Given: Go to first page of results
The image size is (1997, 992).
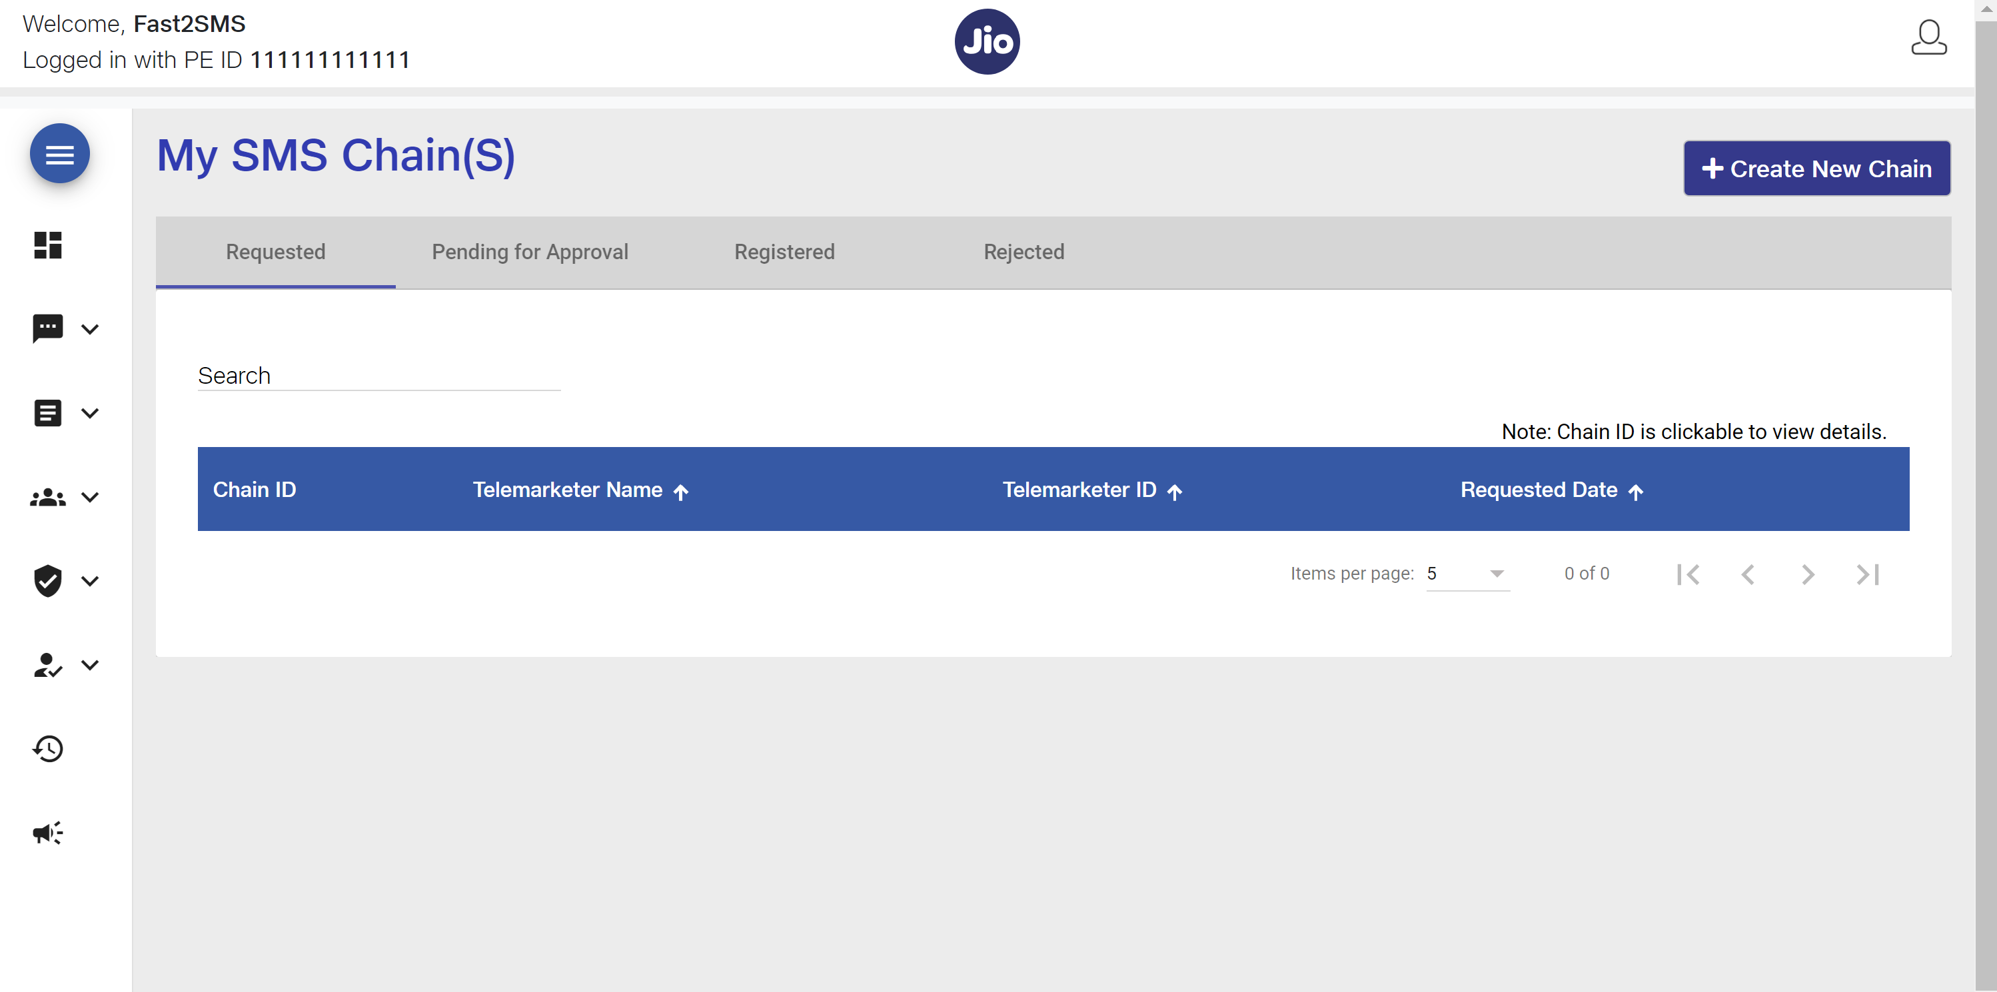Looking at the screenshot, I should [x=1688, y=574].
